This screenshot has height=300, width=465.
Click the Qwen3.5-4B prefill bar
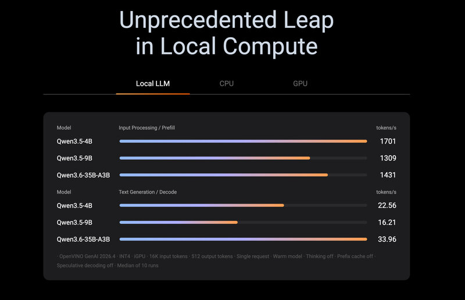click(243, 141)
